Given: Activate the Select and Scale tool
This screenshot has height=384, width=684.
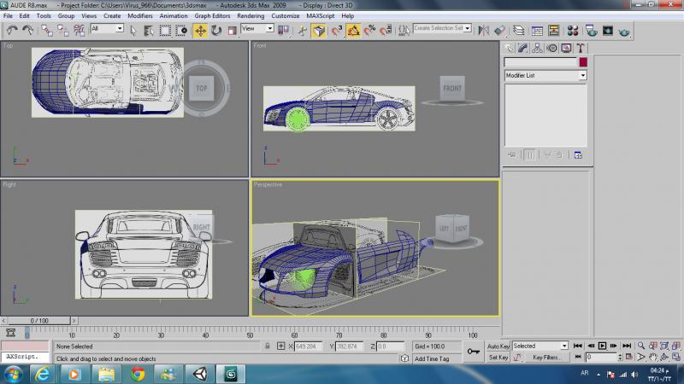Looking at the screenshot, I should pos(232,31).
